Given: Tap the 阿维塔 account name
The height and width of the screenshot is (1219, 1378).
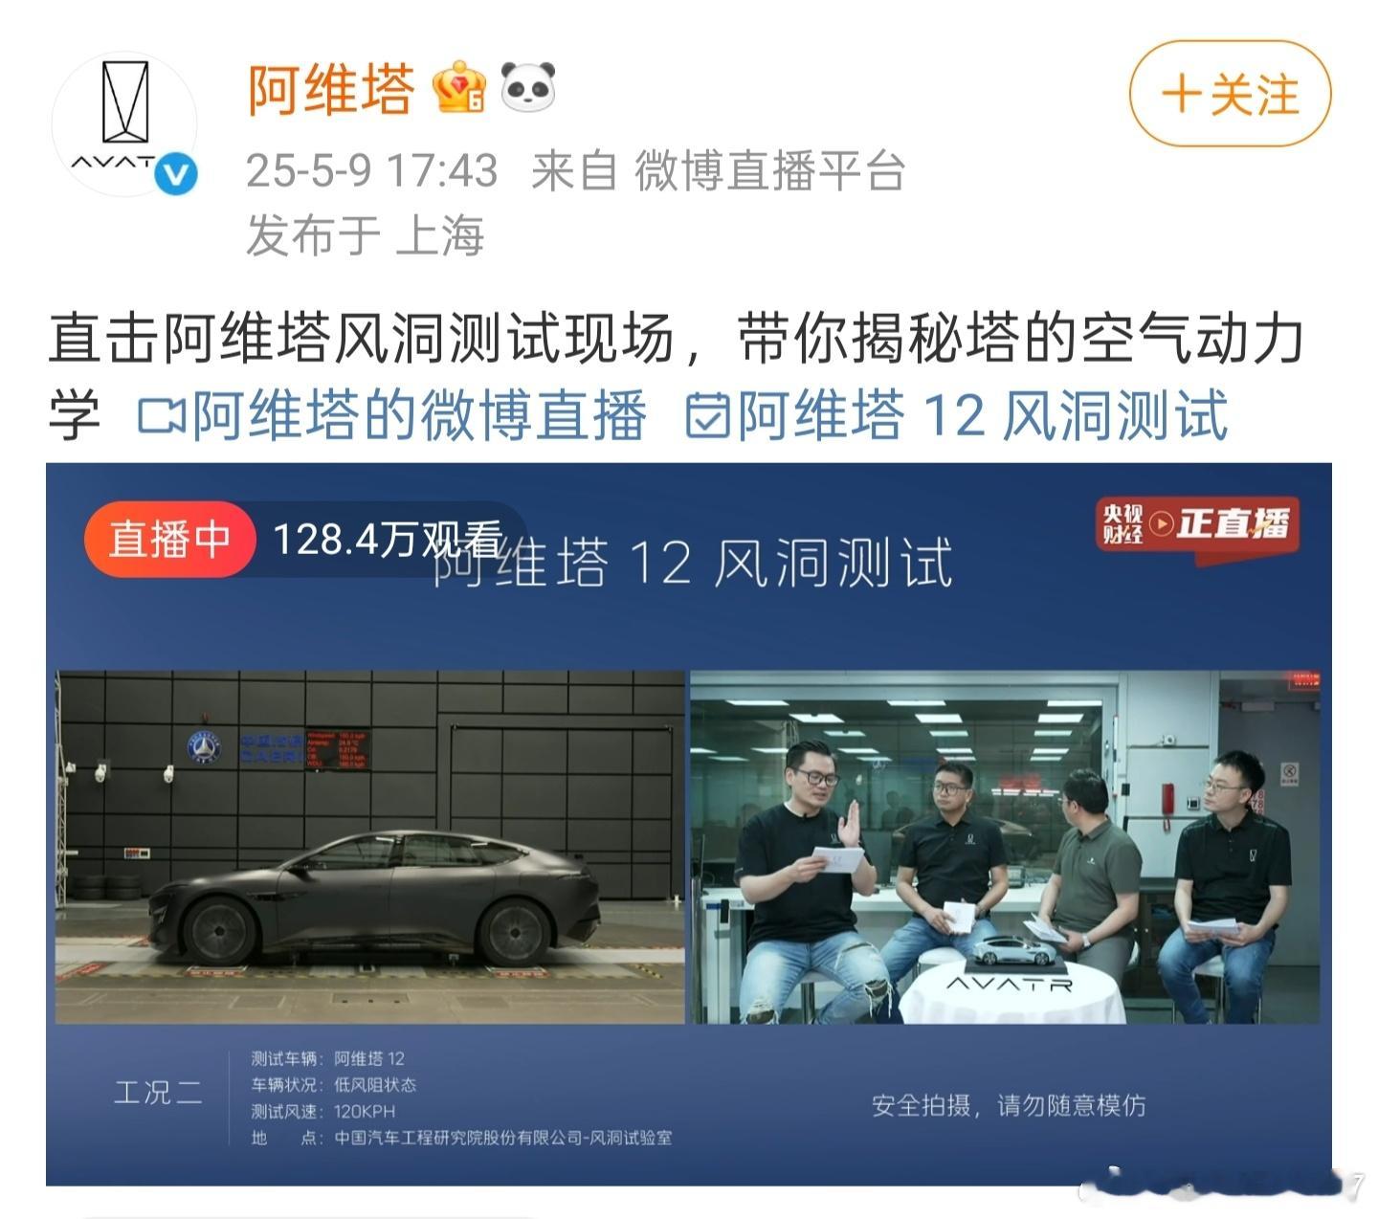Looking at the screenshot, I should tap(332, 89).
